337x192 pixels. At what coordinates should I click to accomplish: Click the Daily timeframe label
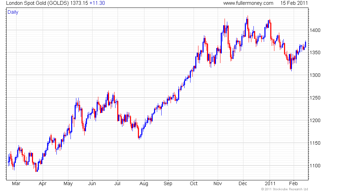click(13, 12)
